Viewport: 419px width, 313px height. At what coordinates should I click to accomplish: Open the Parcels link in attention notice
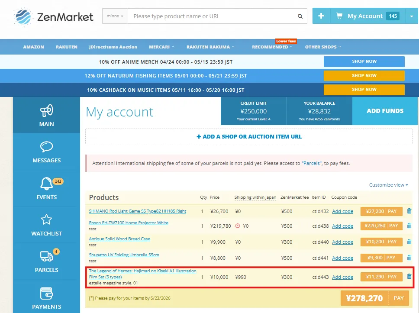pos(312,163)
